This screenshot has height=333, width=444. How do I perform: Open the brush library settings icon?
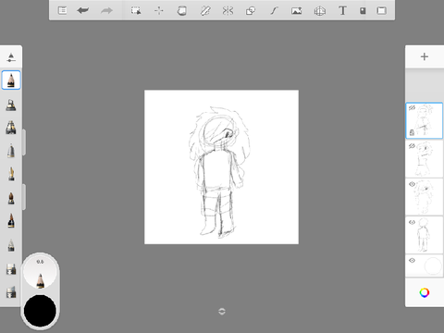pyautogui.click(x=11, y=57)
